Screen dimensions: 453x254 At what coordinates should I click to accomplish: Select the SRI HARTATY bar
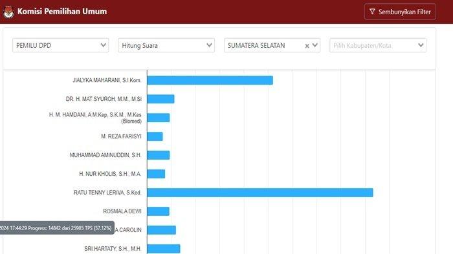164,249
